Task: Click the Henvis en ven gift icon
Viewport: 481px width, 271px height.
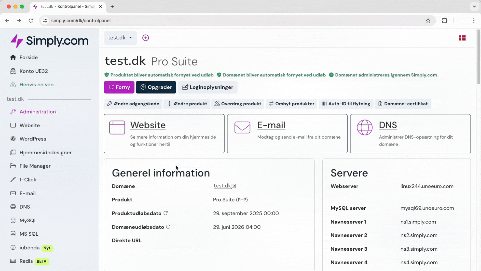Action: pyautogui.click(x=13, y=85)
